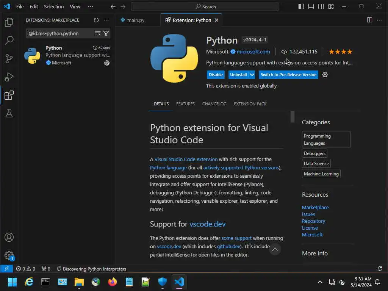Open the microsoft.com publisher link
This screenshot has height=291, width=388.
[x=253, y=52]
